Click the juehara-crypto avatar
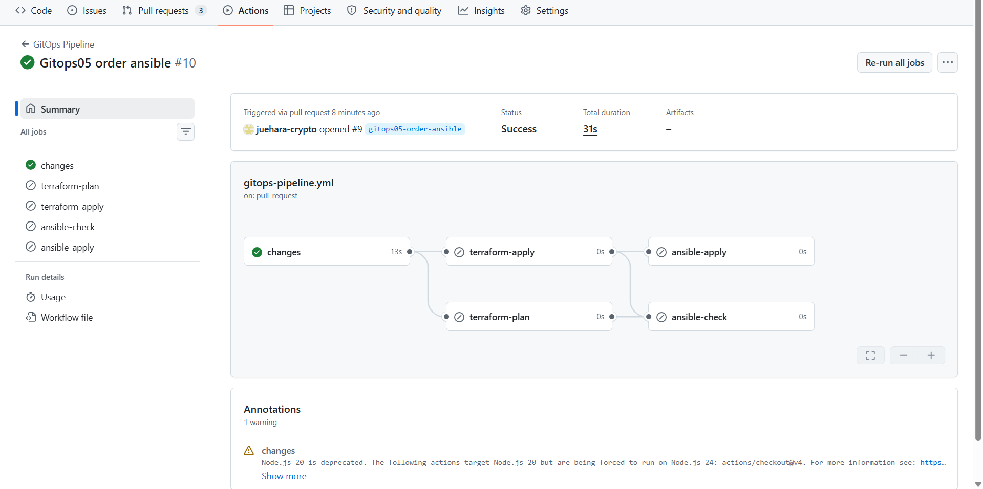983x489 pixels. click(249, 129)
